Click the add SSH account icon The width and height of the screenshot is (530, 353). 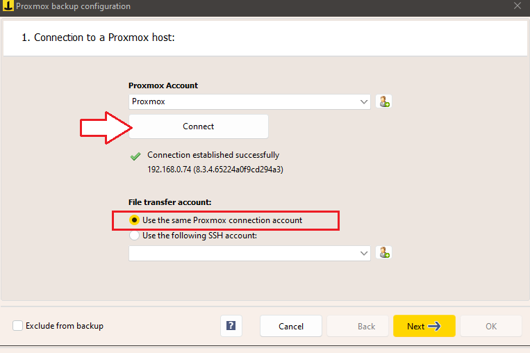[383, 253]
